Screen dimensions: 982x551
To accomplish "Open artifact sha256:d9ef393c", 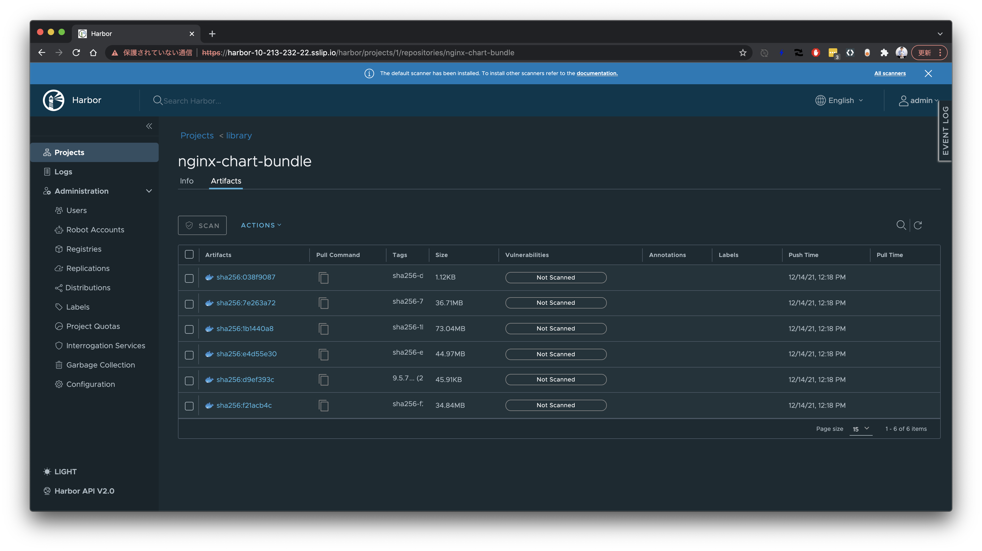I will 245,380.
